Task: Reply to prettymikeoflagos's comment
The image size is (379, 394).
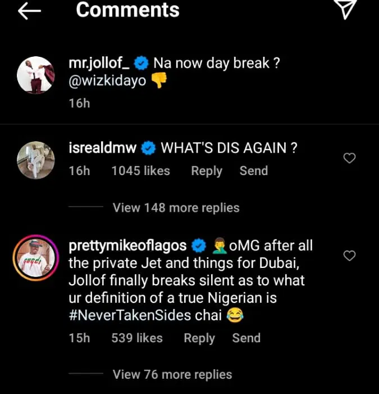Action: (x=199, y=338)
